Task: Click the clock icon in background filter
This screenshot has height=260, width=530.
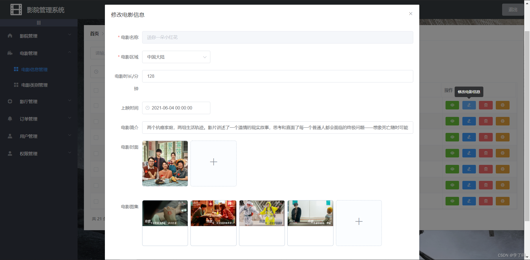Action: [96, 72]
